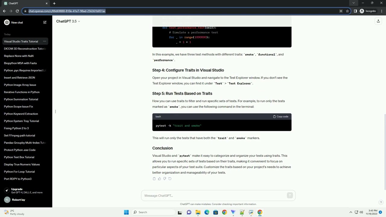
Task: Open Pandas Groupby Multi-Index chat
Action: tap(25, 143)
